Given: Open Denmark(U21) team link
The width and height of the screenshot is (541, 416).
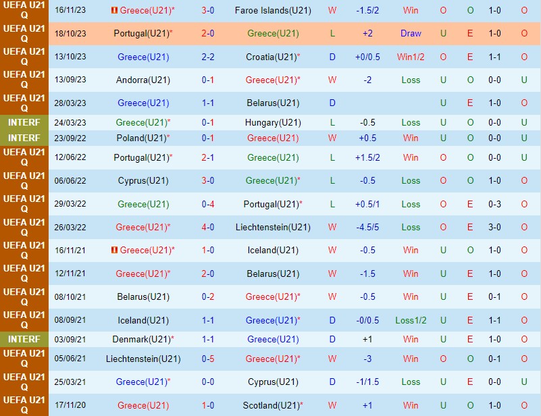Looking at the screenshot, I should 143,339.
